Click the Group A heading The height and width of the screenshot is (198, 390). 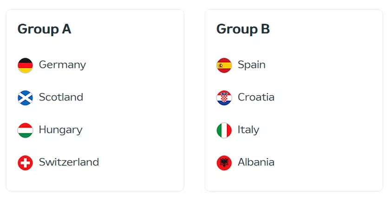(x=44, y=29)
